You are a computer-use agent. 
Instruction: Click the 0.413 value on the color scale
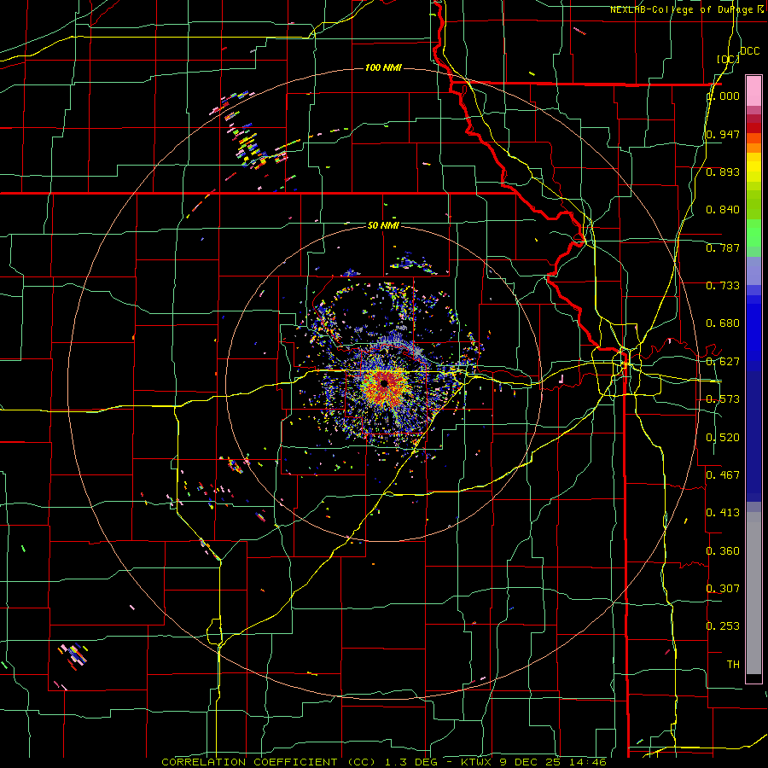723,513
